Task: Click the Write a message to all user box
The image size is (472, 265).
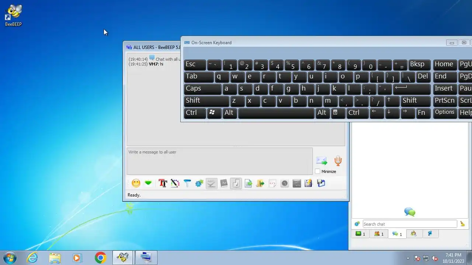Action: (x=220, y=161)
